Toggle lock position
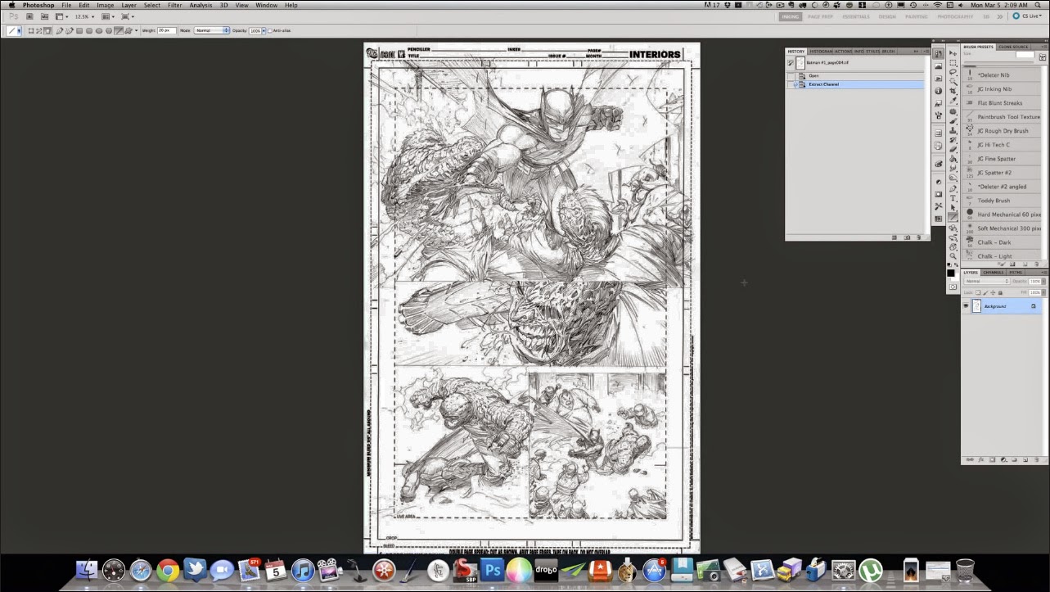 coord(993,292)
